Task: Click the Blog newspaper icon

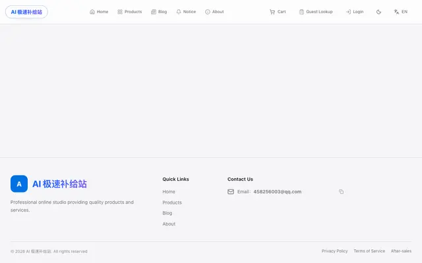Action: (x=154, y=12)
